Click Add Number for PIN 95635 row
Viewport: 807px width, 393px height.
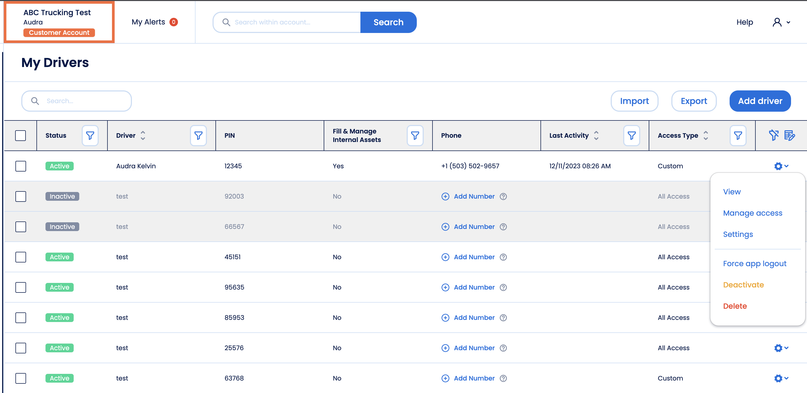(474, 287)
